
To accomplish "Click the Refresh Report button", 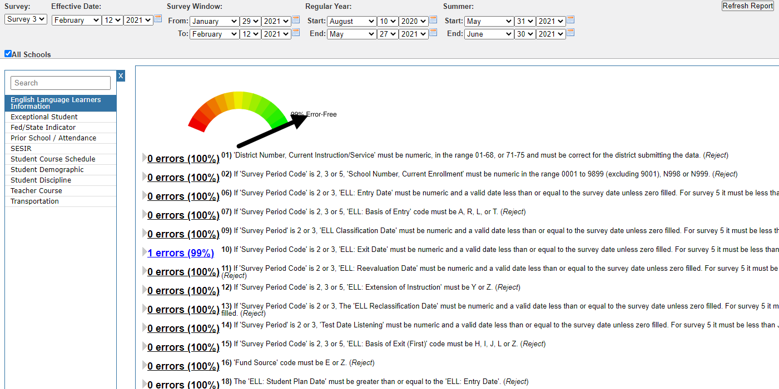I will pyautogui.click(x=748, y=6).
